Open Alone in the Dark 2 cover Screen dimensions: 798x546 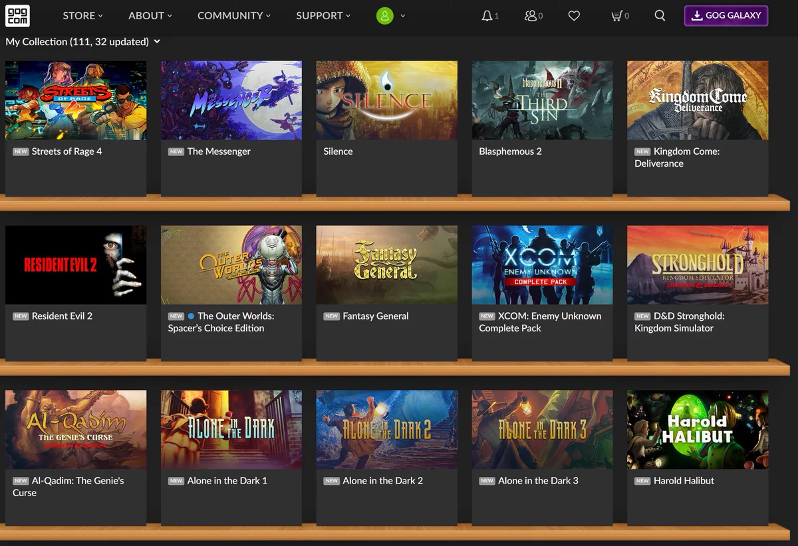(387, 430)
